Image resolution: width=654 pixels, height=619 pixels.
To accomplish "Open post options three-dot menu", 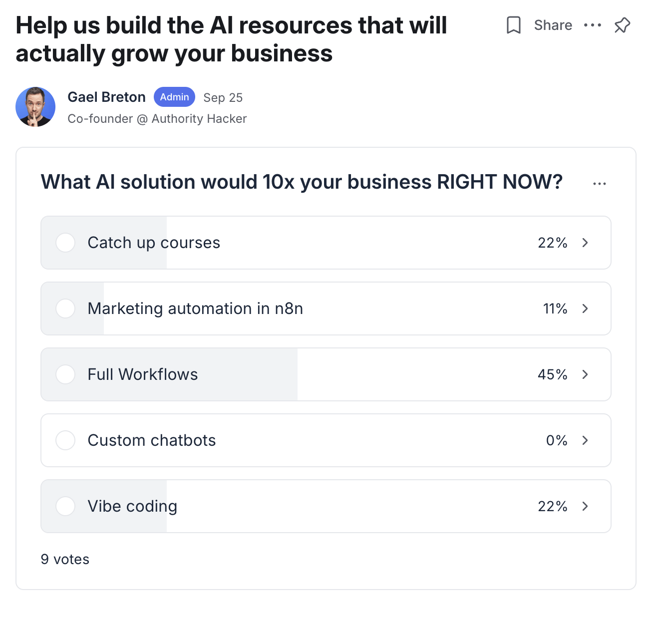I will click(593, 25).
